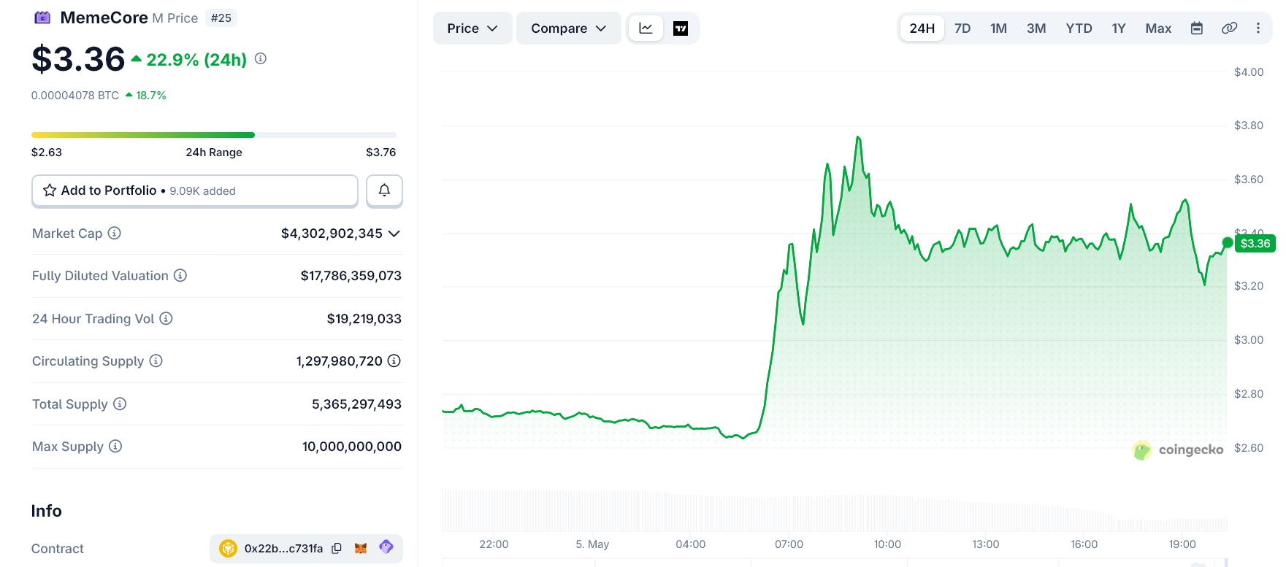
Task: Select the 3M timeframe tab
Action: tap(1036, 28)
